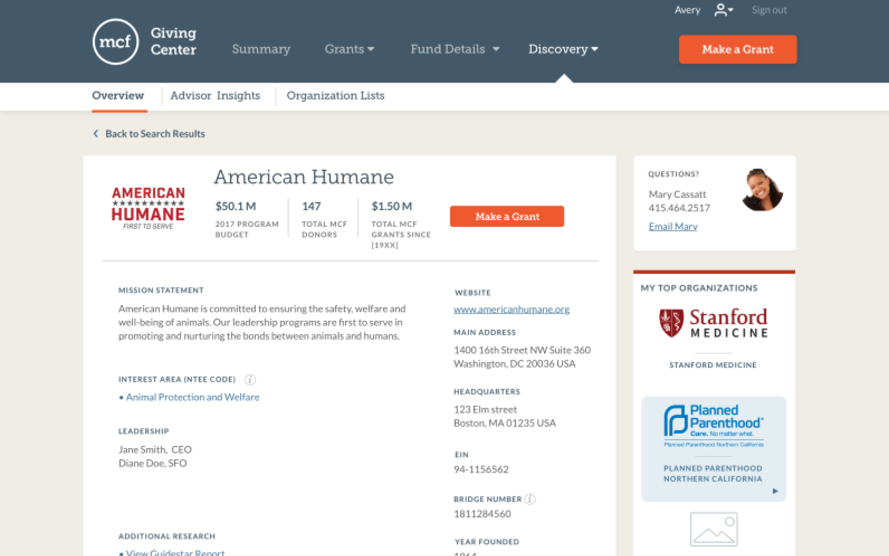Open the www.americanhumane.org website link

pos(511,309)
